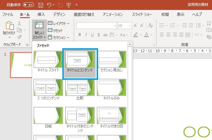Open the デザイン tab
212x140 pixels.
point(59,14)
